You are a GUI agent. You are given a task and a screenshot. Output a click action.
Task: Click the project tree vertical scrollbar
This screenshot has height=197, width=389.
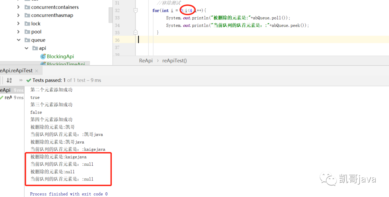pos(111,15)
